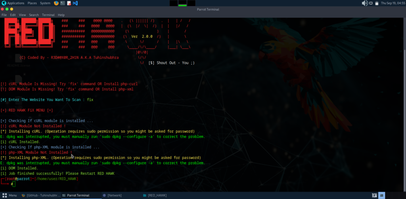Click the /home/user/RED_HAWK prompt path
This screenshot has height=199, width=406.
(x=56, y=179)
